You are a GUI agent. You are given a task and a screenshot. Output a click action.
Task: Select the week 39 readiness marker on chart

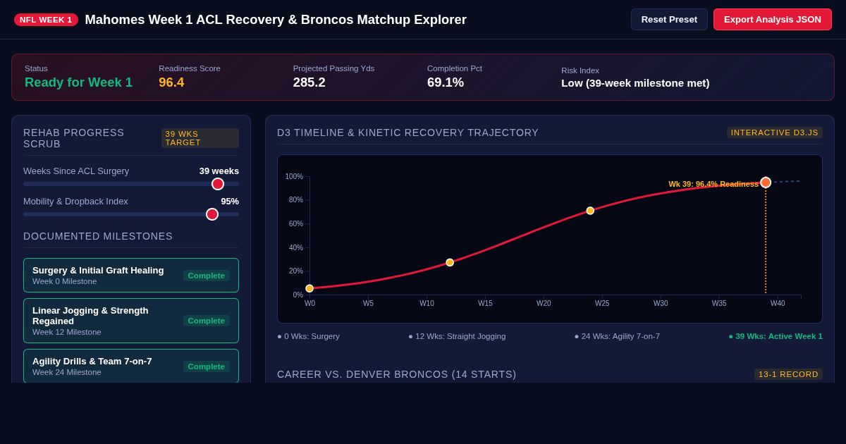coord(766,183)
